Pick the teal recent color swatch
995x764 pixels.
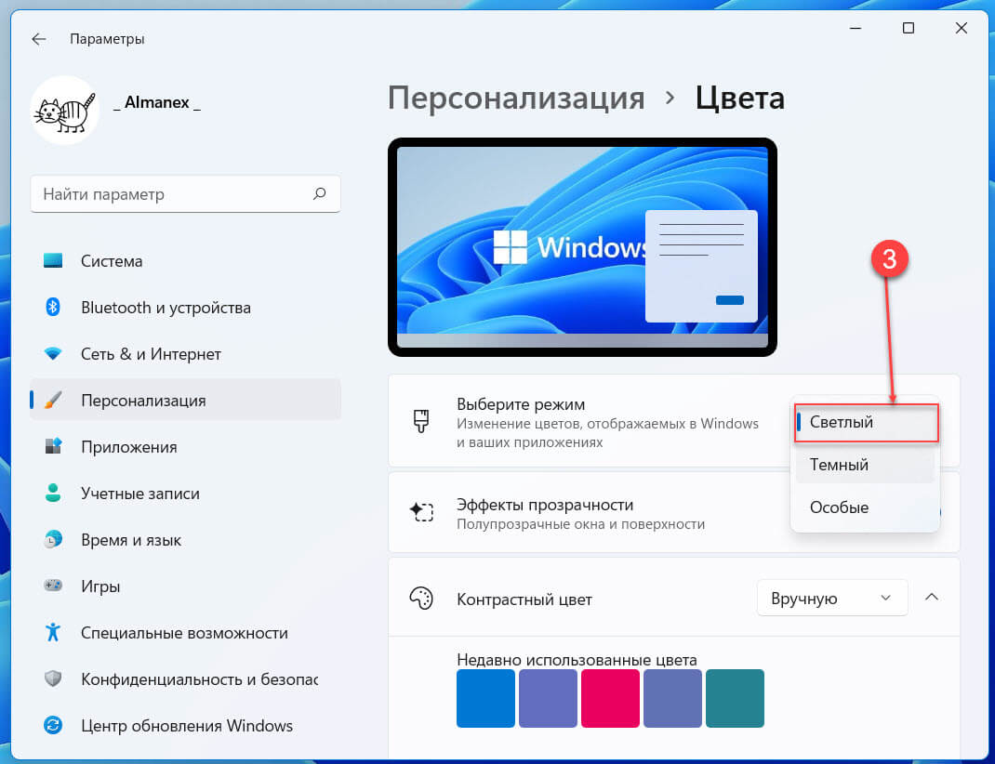(735, 698)
